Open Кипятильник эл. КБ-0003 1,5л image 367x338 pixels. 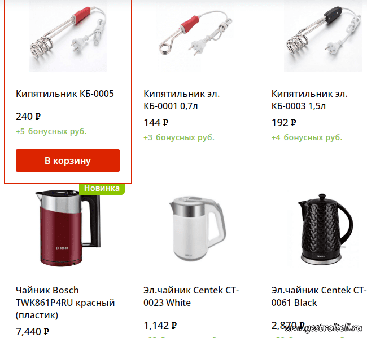pyautogui.click(x=323, y=35)
